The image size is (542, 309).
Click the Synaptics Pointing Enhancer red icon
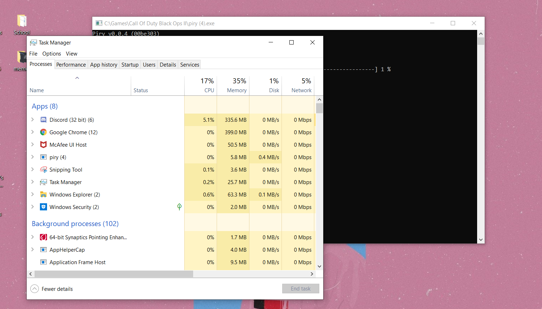(x=43, y=237)
